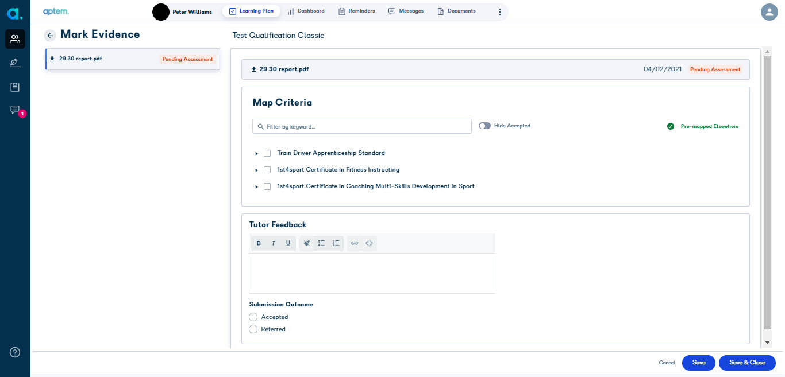Screen dimensions: 785x377
Task: Open the Learning Plan tab
Action: (251, 11)
